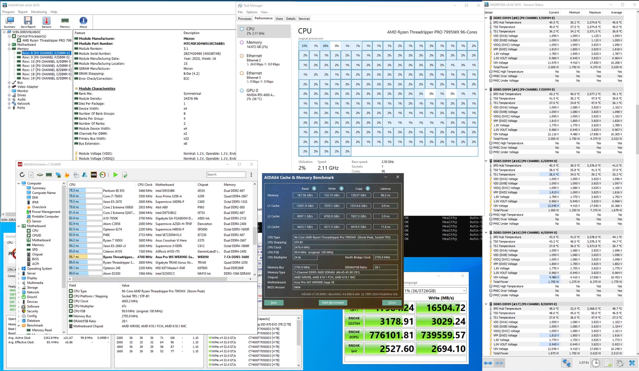Toggle the Motherboard Chipset field checkbox
The image size is (639, 371).
[71, 326]
